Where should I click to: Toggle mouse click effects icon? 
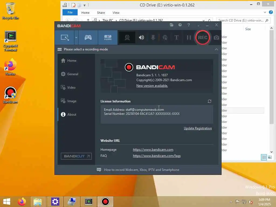165,37
